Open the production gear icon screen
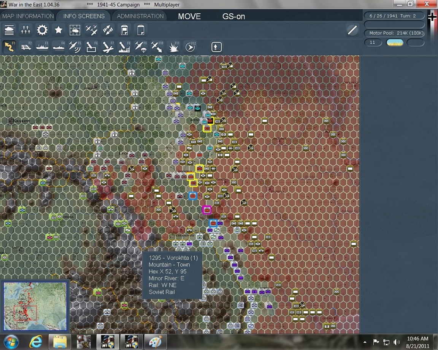 click(42, 30)
